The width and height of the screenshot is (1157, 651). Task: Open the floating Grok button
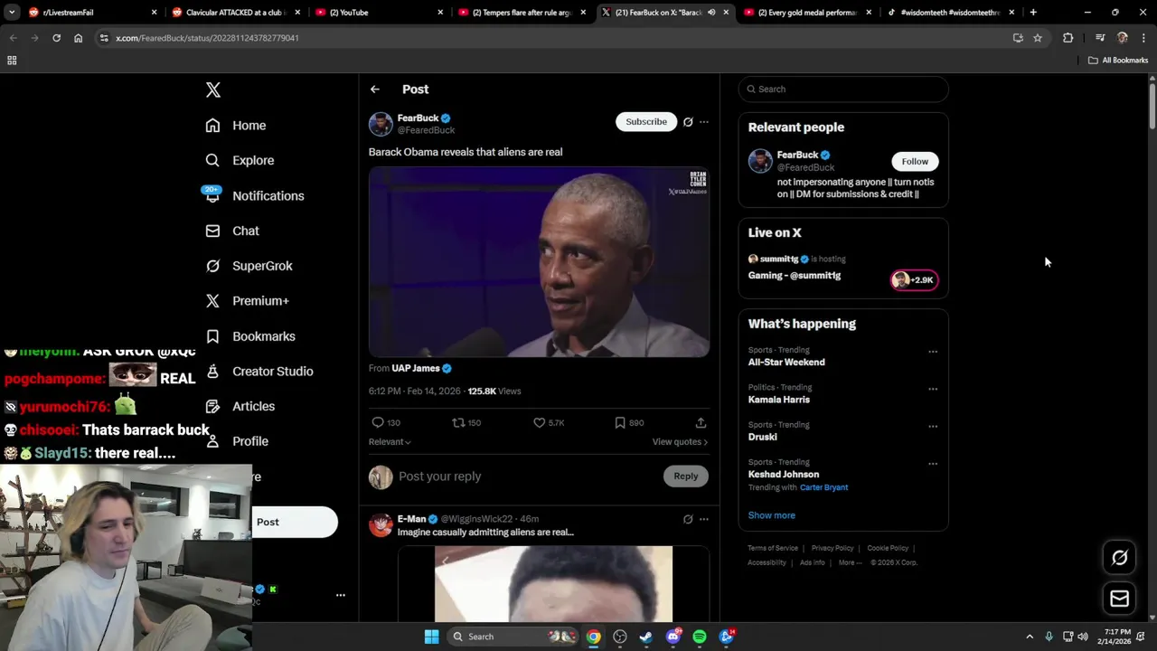coord(1119,558)
